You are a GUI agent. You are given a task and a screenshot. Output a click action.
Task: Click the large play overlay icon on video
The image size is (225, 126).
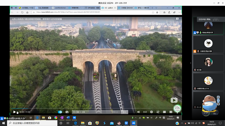174,100
